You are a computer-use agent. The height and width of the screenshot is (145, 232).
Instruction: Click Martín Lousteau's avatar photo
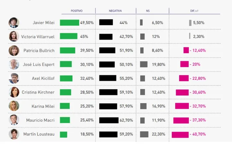pos(14,134)
